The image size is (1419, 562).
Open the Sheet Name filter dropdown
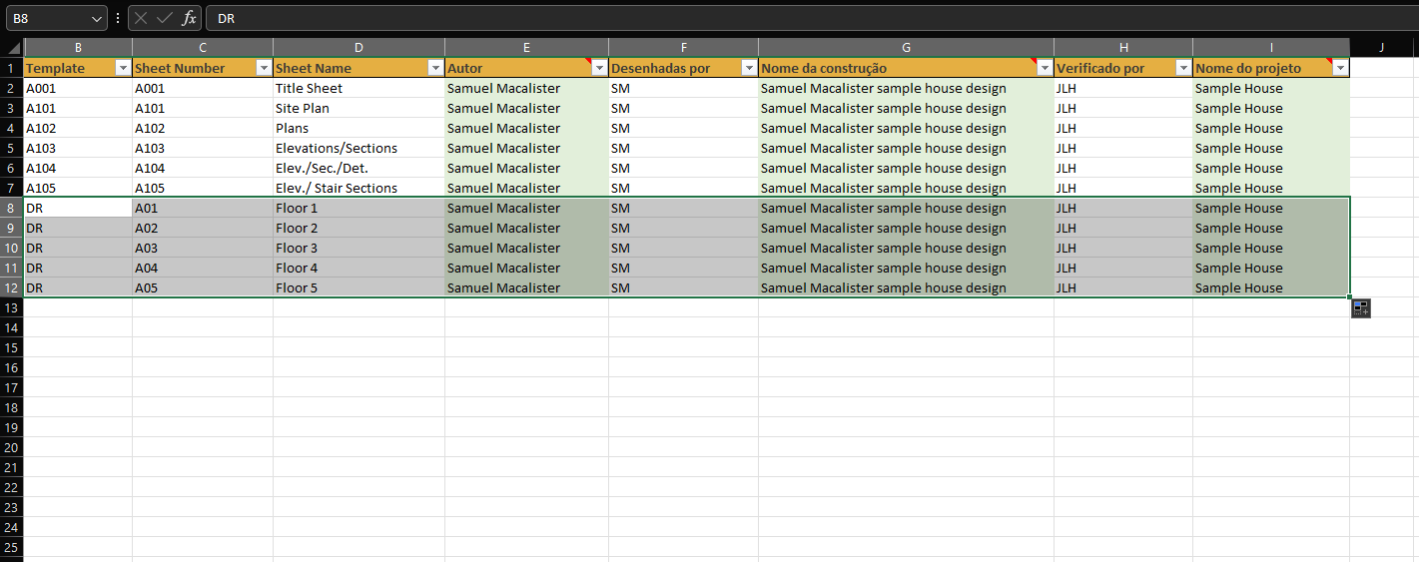tap(435, 68)
